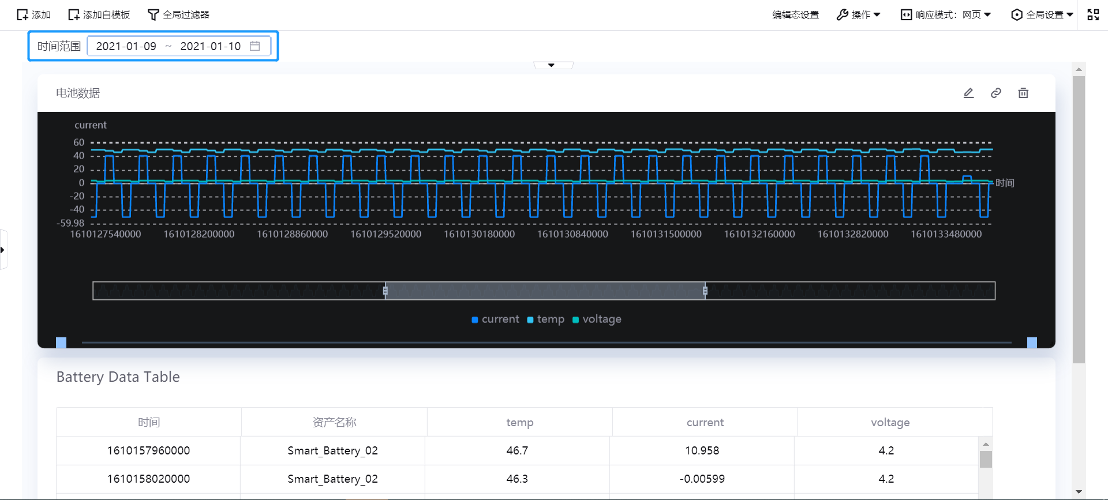This screenshot has width=1108, height=500.
Task: Click the left handle of chart zoom slider
Action: (x=385, y=291)
